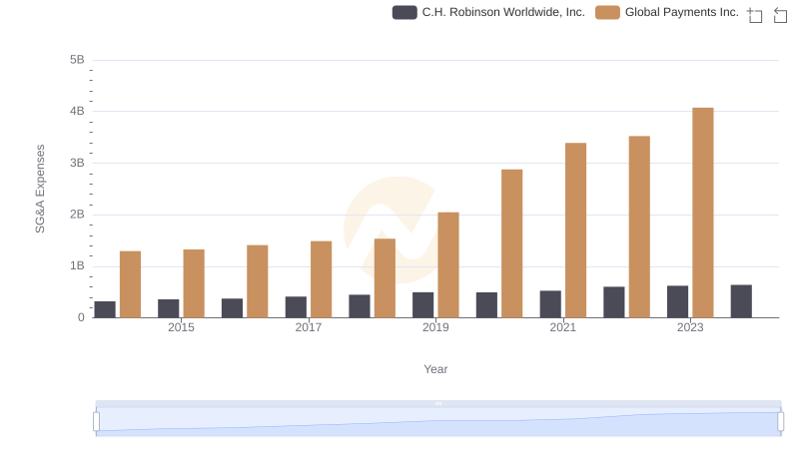Viewport: 799px width, 460px height.
Task: Click the 2B y-axis label
Action: pyautogui.click(x=77, y=215)
